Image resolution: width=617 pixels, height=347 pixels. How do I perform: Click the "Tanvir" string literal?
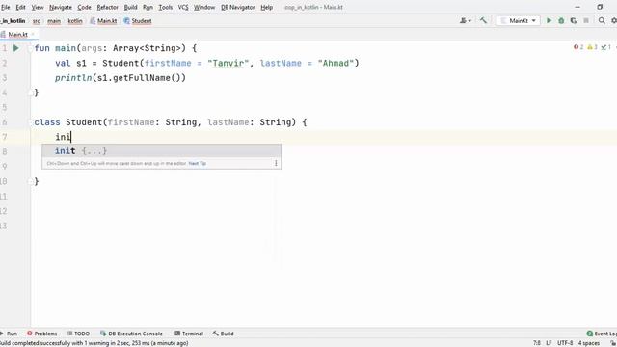click(x=228, y=64)
